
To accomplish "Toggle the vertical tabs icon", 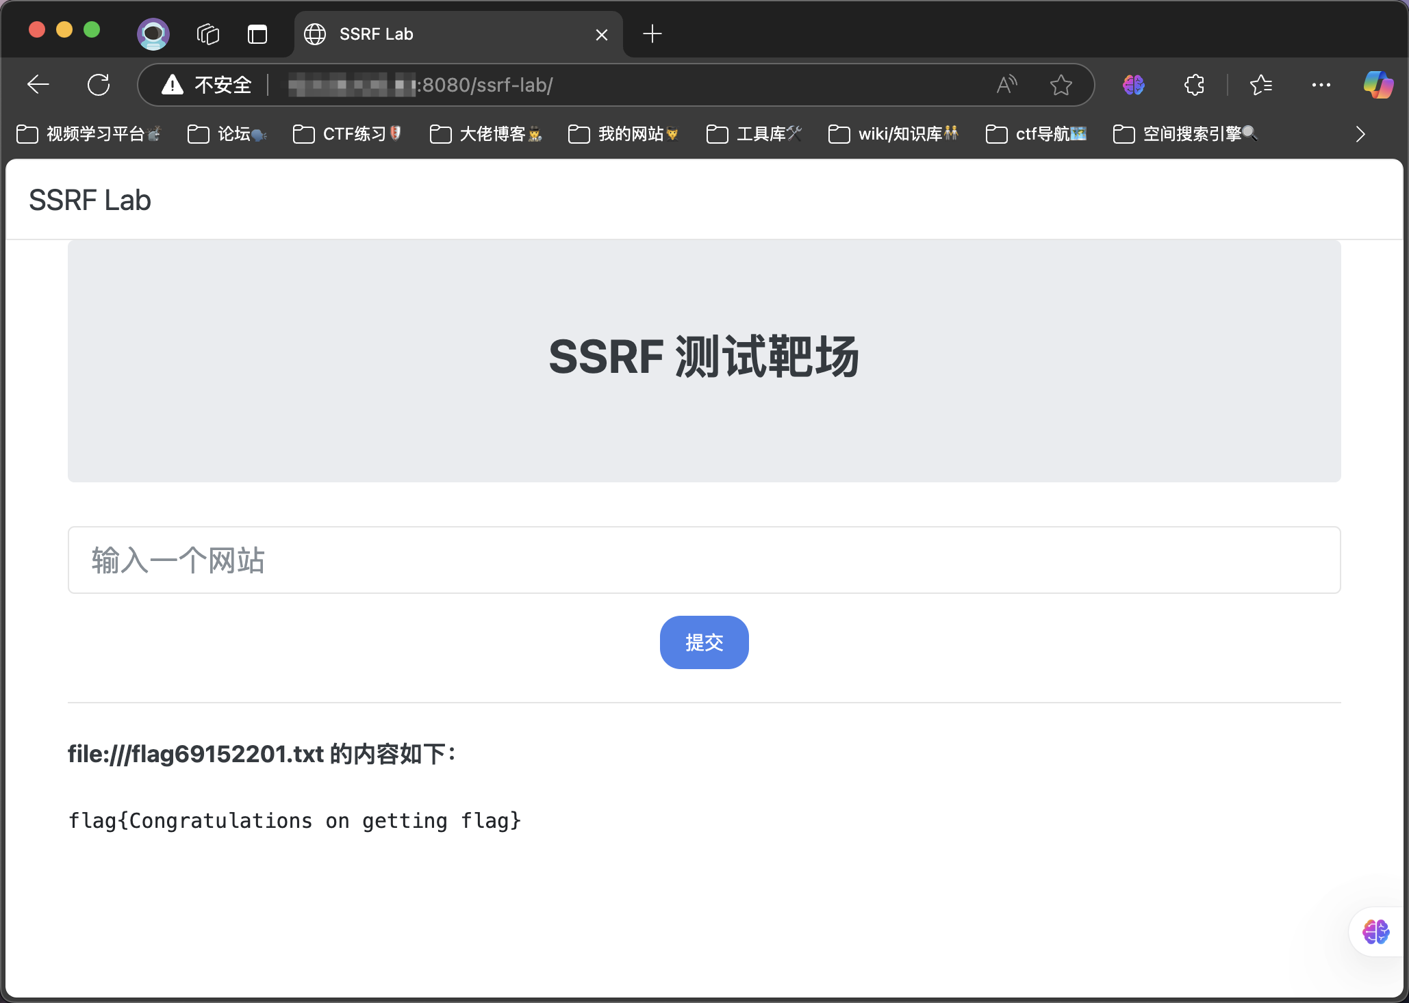I will (257, 34).
